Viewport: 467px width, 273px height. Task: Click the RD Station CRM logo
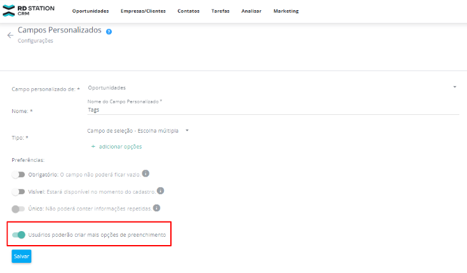point(29,10)
